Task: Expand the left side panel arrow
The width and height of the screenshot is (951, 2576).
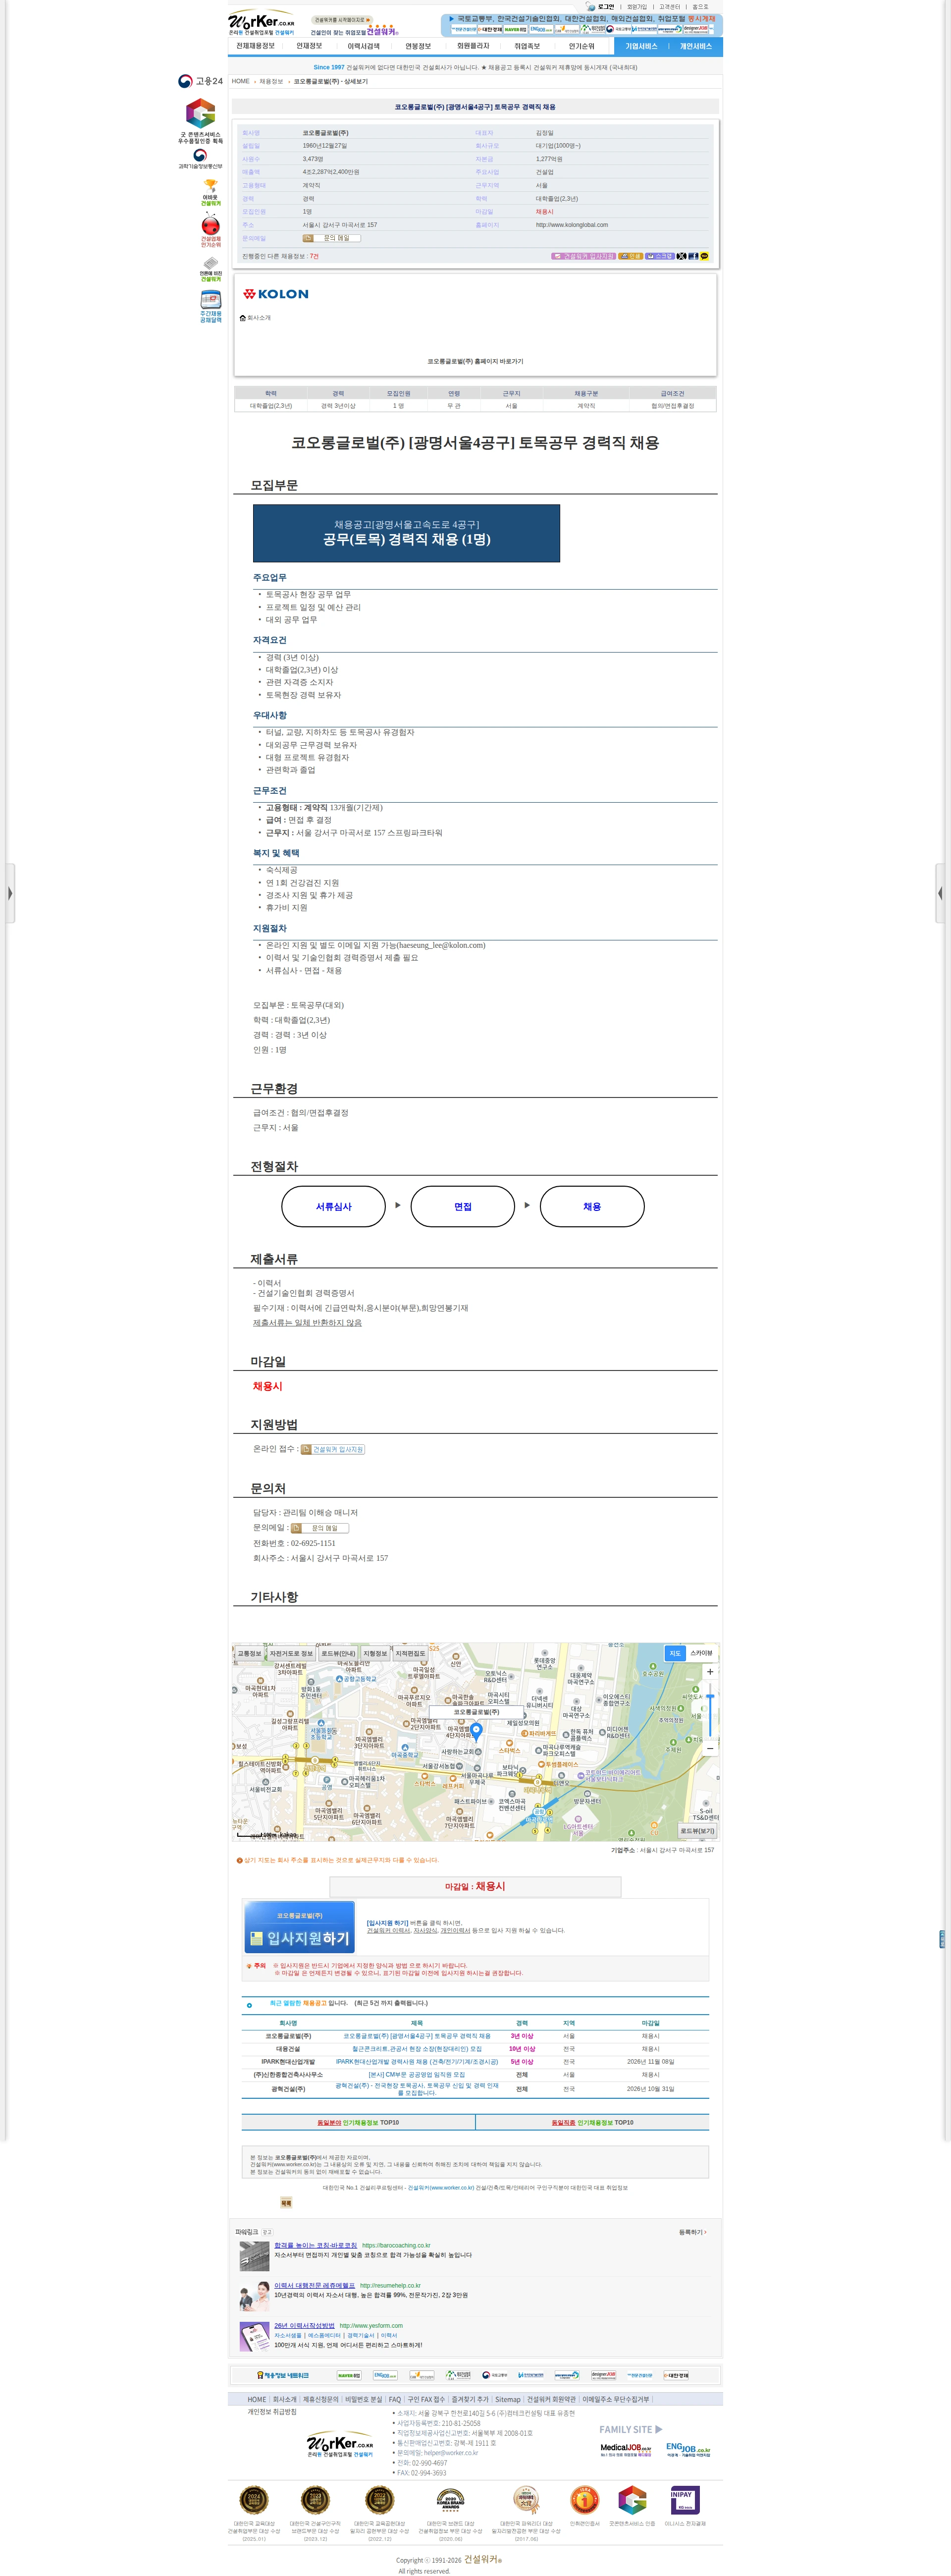Action: (x=10, y=893)
